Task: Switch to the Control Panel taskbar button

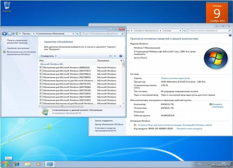Action: [50, 164]
